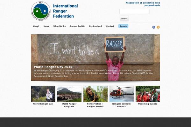The width and height of the screenshot is (191, 127).
Task: Click the IRF yin-yang logo
Action: click(x=41, y=11)
